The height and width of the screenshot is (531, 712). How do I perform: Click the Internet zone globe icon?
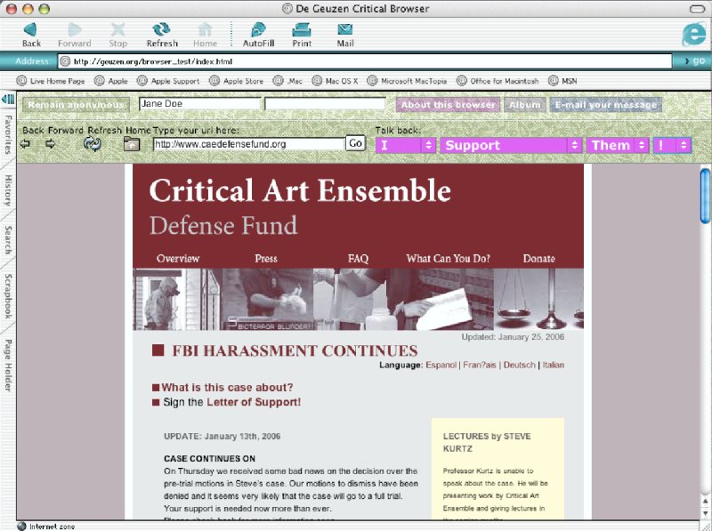pos(21,527)
